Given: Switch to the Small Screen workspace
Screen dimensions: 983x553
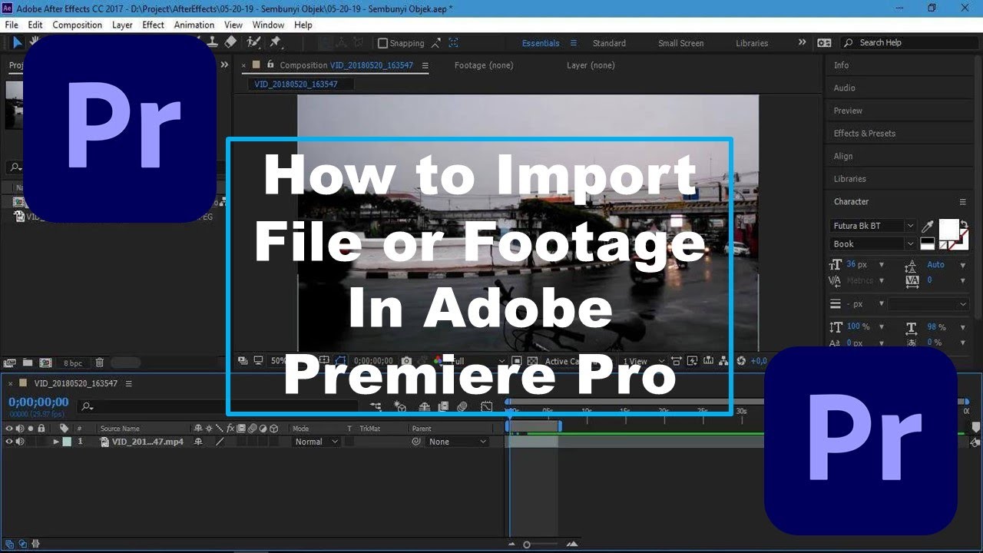Looking at the screenshot, I should pos(680,43).
